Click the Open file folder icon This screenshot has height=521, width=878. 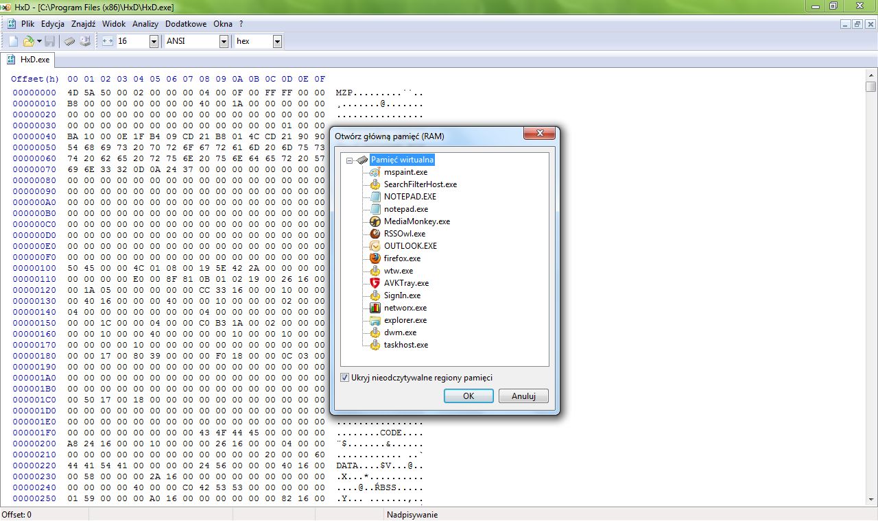point(29,41)
